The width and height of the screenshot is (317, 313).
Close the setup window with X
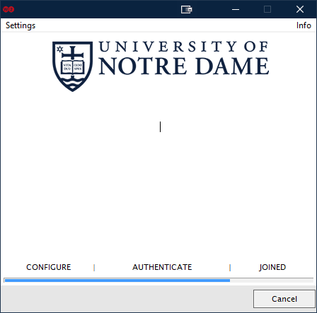[300, 9]
